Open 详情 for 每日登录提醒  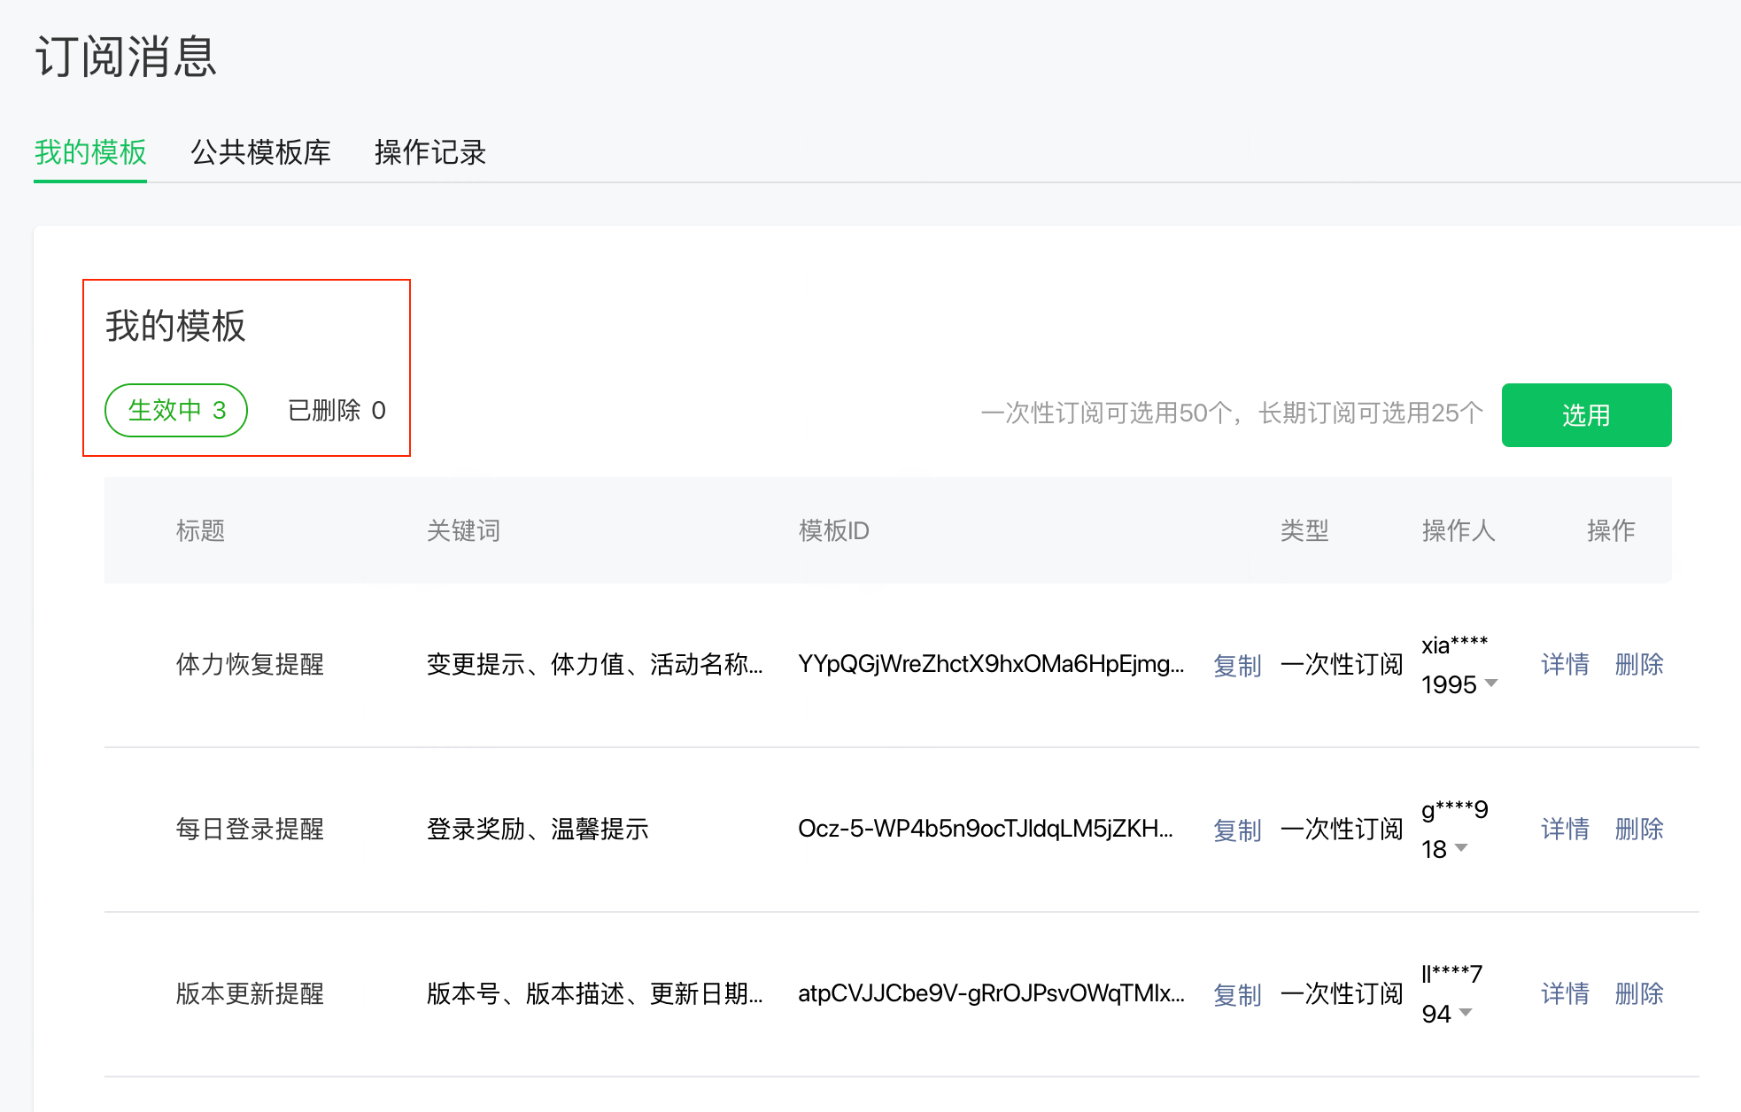[x=1565, y=829]
